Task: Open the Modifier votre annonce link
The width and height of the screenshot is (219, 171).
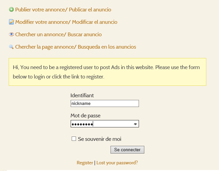Action: (x=66, y=22)
